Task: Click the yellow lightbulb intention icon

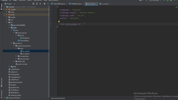Action: coord(59,22)
